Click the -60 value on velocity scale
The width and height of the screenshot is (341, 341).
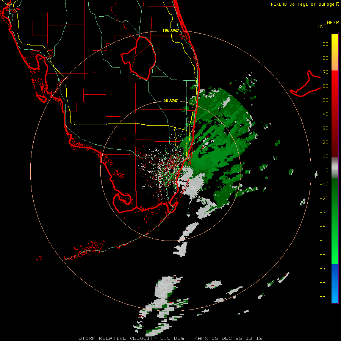[x=324, y=255]
